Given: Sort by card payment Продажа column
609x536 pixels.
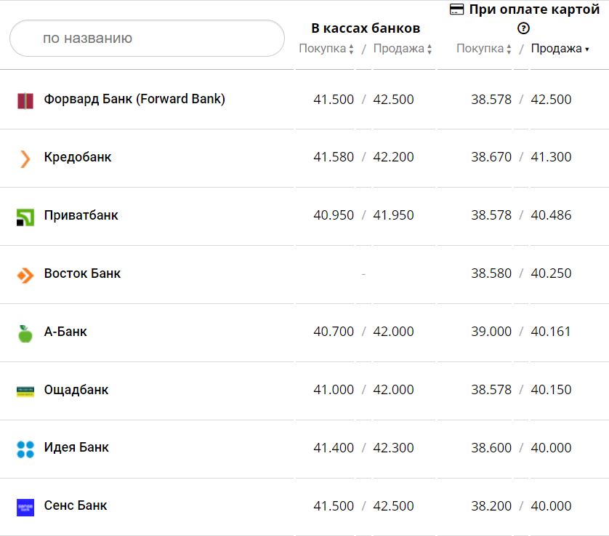Looking at the screenshot, I should [560, 49].
